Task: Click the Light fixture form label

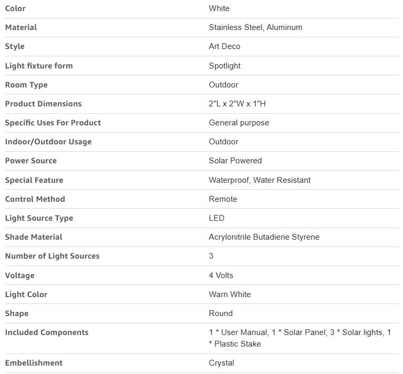Action: pyautogui.click(x=39, y=66)
